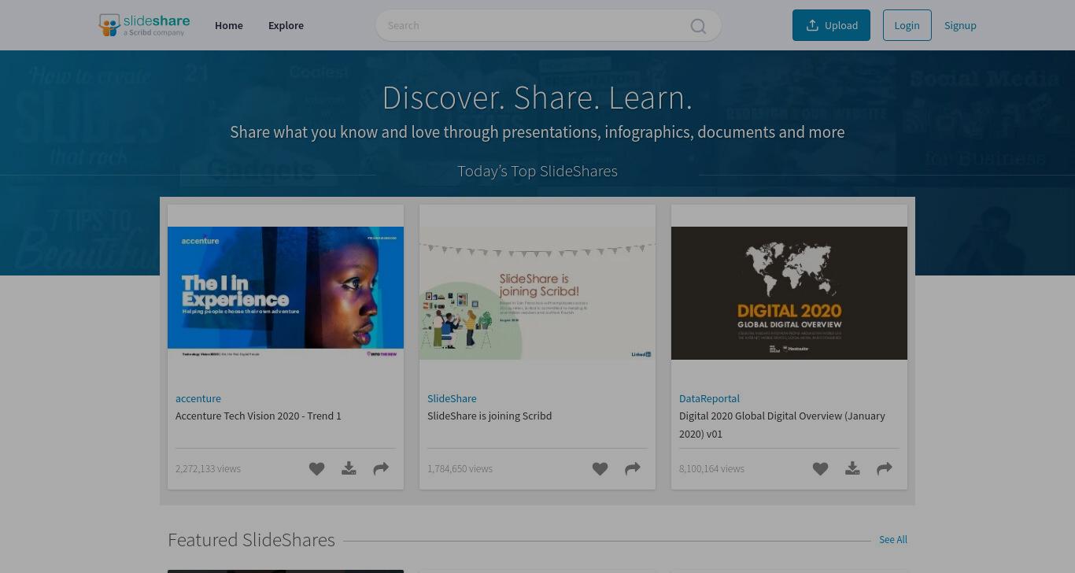
Task: Like the Digital 2020 Global Digital Overview
Action: pos(820,469)
